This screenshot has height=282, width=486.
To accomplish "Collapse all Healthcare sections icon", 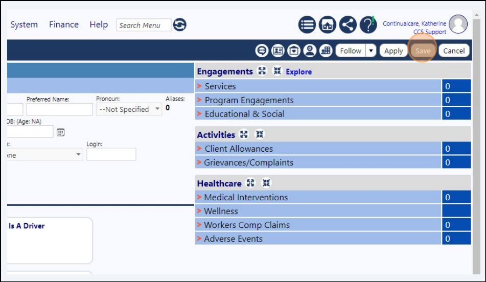I will point(266,183).
